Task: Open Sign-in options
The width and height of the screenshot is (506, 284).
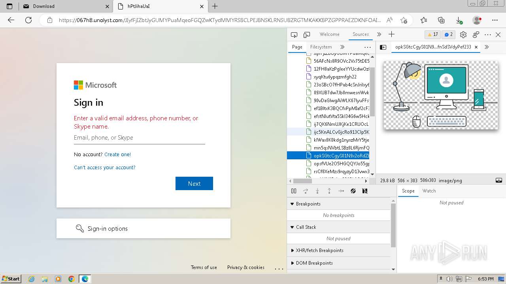Action: 143,228
